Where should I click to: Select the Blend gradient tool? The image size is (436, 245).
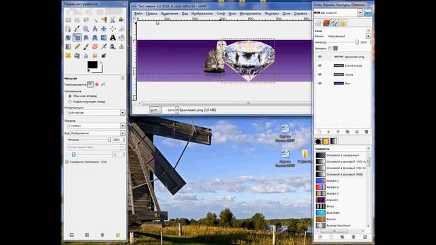[68, 47]
